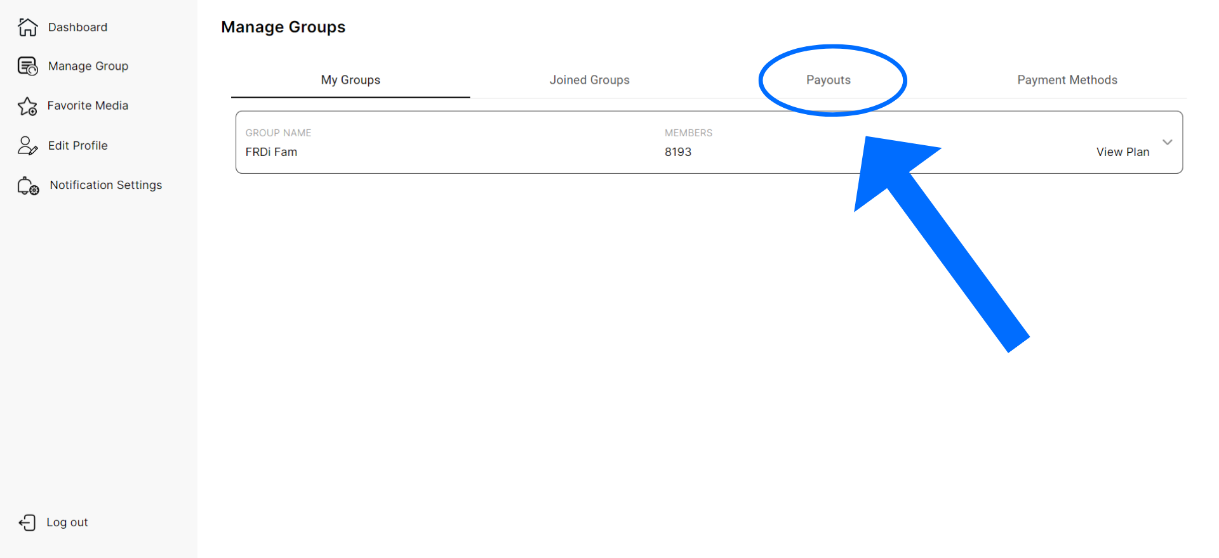
Task: Open the Payouts tab
Action: [828, 80]
